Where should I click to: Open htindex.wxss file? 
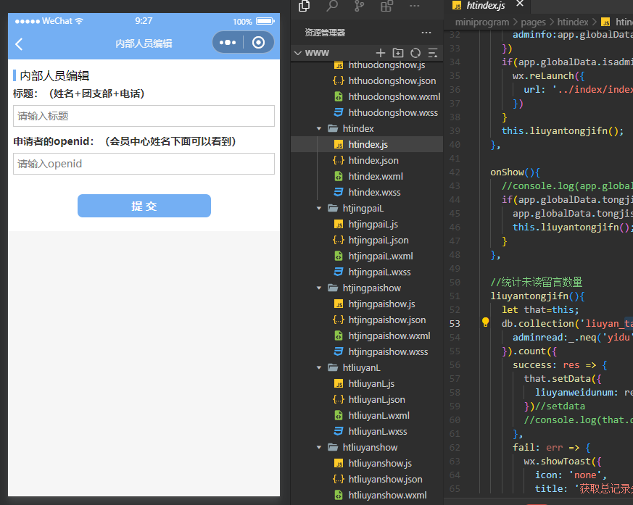click(367, 193)
